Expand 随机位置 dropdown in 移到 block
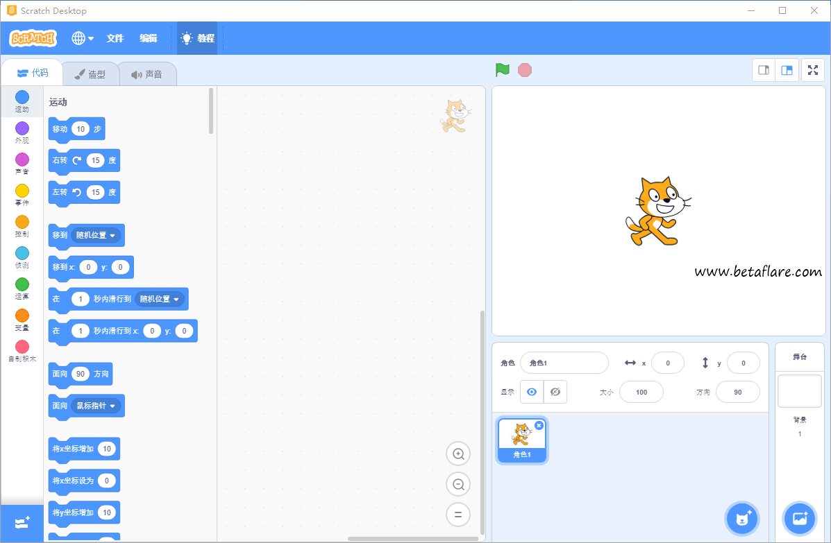This screenshot has width=831, height=543. (112, 235)
